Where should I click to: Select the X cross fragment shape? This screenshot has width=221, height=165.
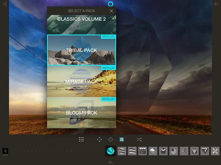point(215,151)
